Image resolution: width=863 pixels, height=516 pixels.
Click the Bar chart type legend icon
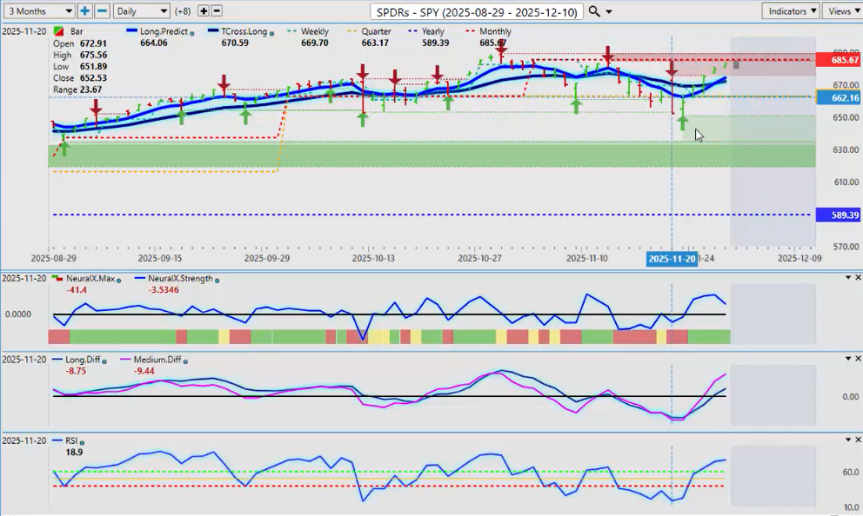pos(58,31)
